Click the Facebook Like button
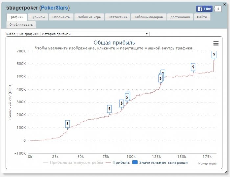This screenshot has height=177, width=230. [x=204, y=9]
